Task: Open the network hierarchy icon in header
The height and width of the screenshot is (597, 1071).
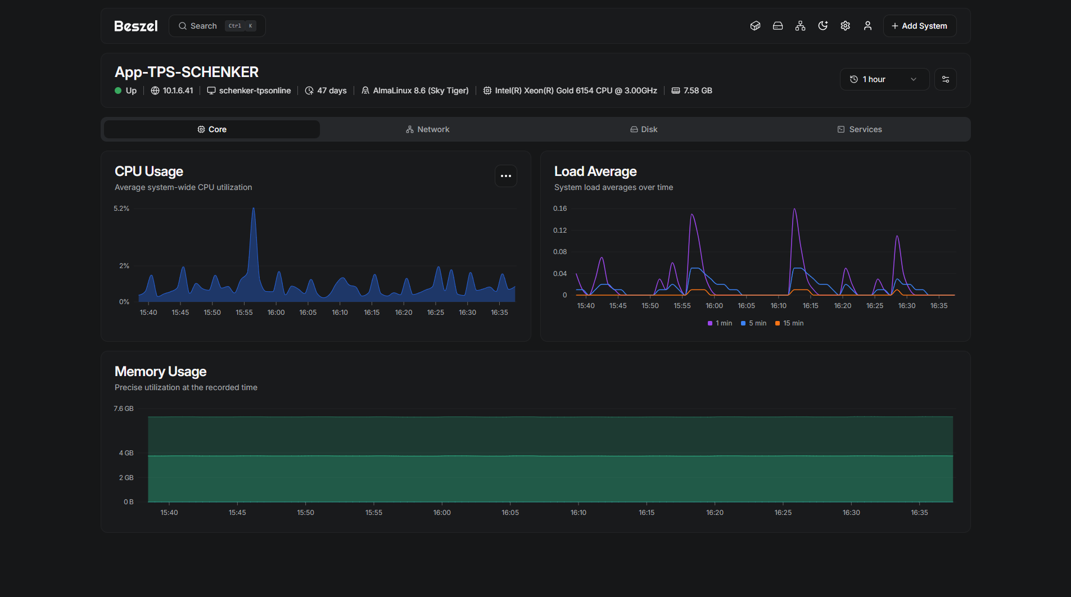Action: [x=800, y=26]
